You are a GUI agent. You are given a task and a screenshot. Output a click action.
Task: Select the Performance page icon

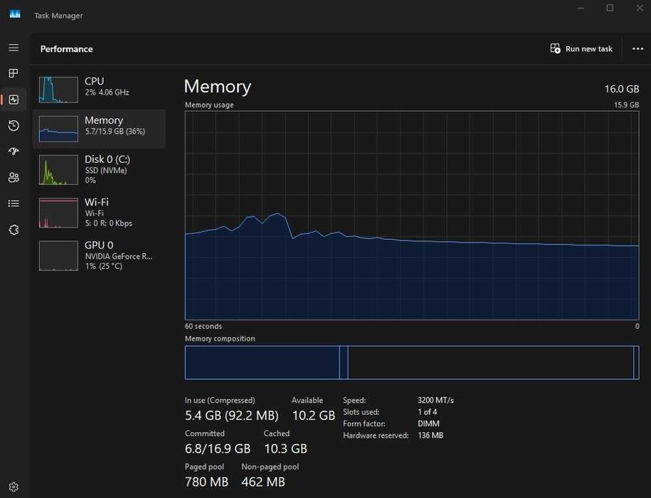[14, 100]
